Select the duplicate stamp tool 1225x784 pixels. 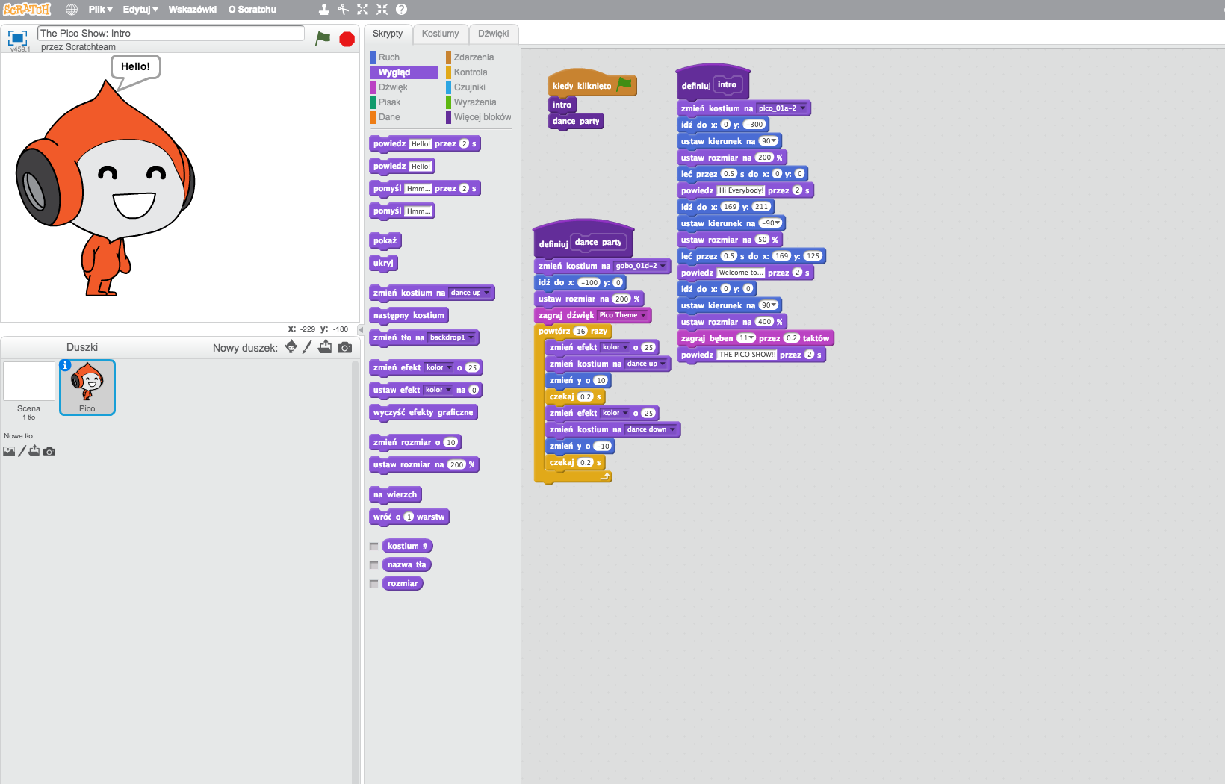323,10
